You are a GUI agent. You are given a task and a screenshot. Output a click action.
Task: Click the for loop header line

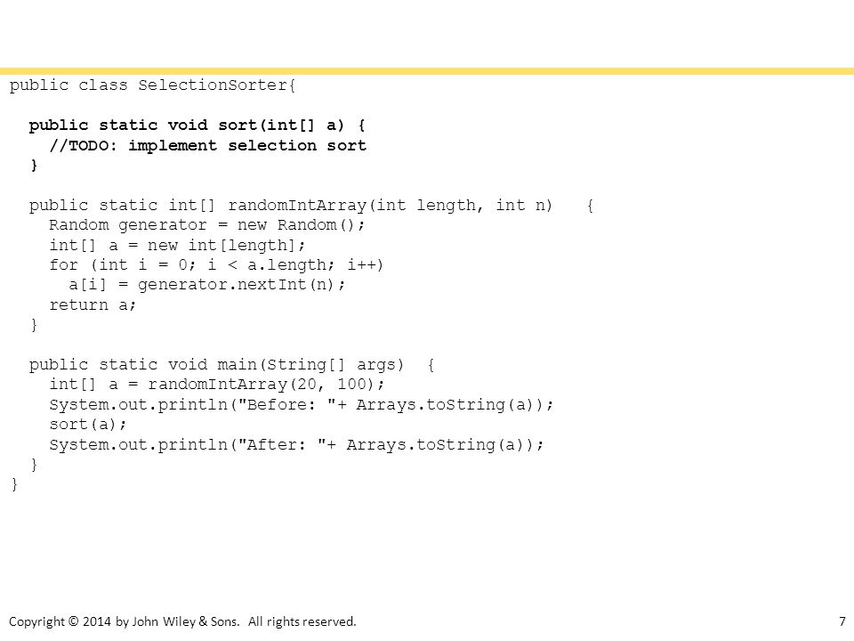(216, 265)
